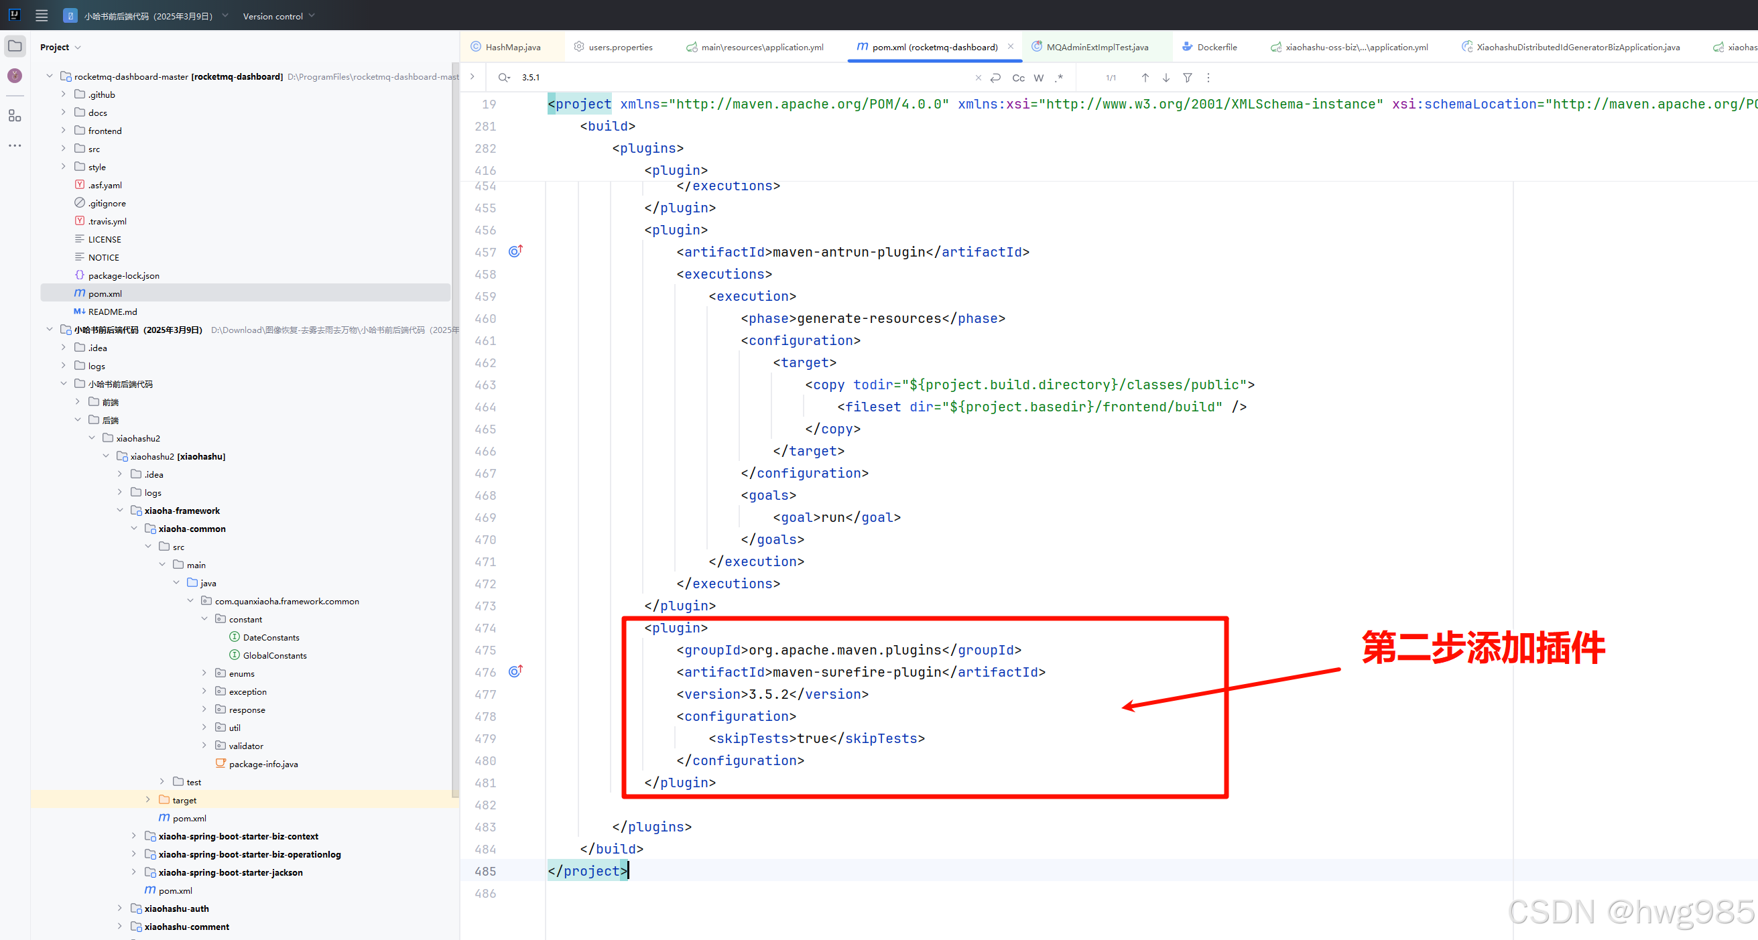1758x940 pixels.
Task: Click gutter icon beside maven-surefire-plugin line
Action: (515, 671)
